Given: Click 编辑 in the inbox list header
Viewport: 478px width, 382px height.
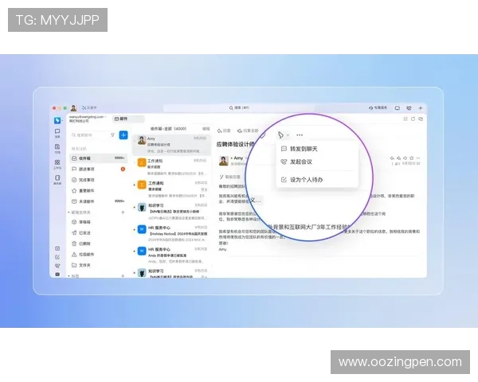Looking at the screenshot, I should (x=206, y=129).
